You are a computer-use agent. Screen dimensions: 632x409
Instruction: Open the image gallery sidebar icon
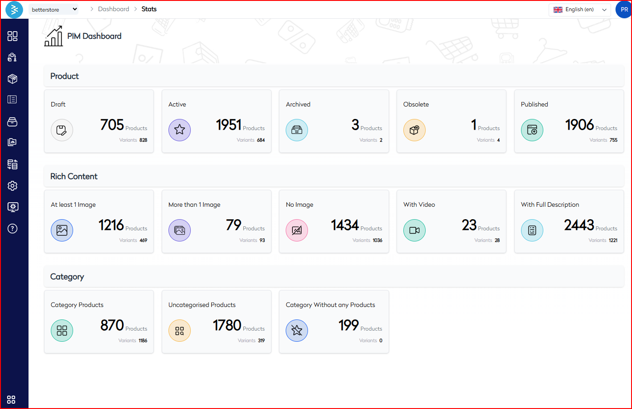click(12, 143)
